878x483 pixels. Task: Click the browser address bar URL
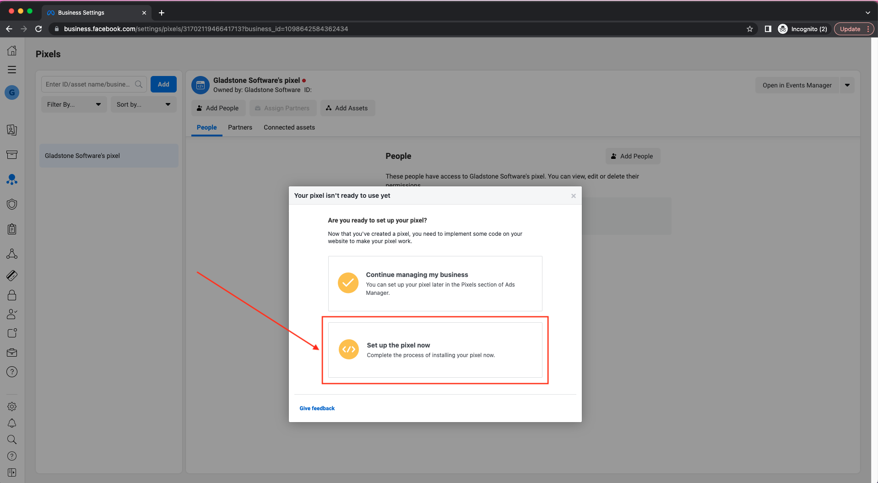(x=206, y=29)
